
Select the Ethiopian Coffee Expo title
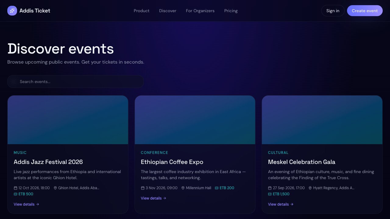point(172,162)
